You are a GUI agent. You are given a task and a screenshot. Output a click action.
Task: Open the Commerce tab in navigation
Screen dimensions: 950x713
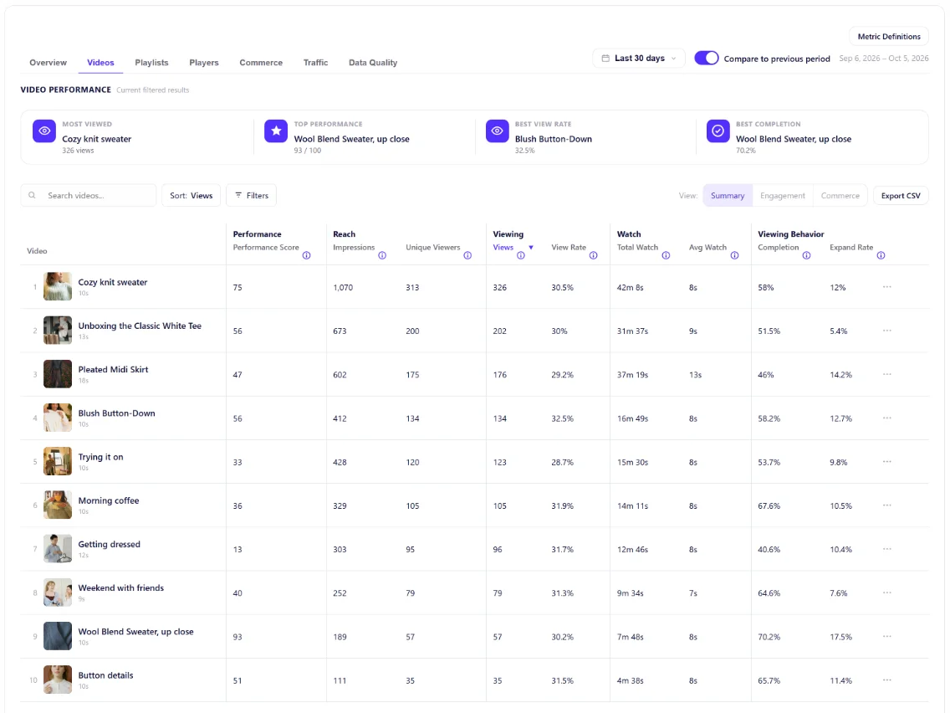tap(261, 63)
